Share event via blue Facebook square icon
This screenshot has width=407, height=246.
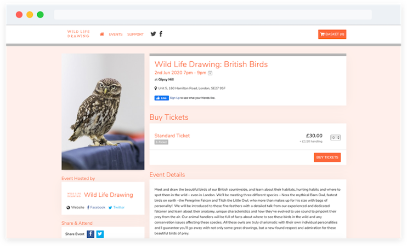(x=91, y=234)
